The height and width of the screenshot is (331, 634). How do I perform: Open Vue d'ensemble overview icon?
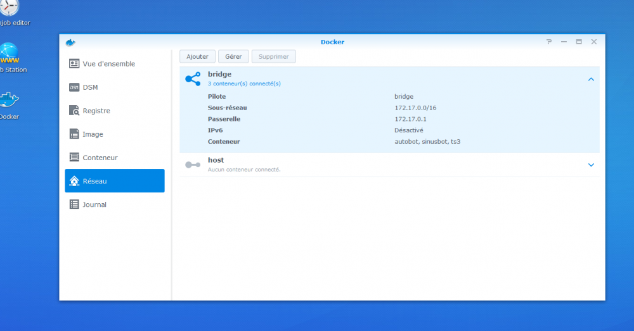74,64
